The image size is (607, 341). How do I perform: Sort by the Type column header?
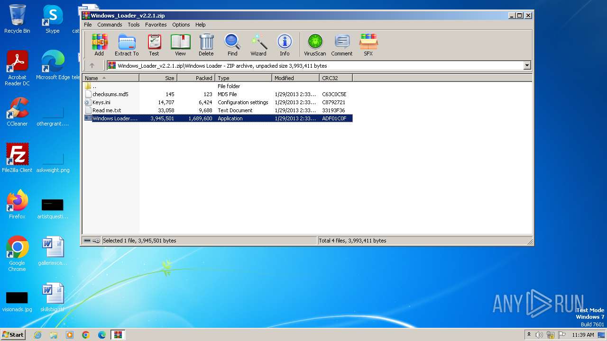[x=243, y=78]
